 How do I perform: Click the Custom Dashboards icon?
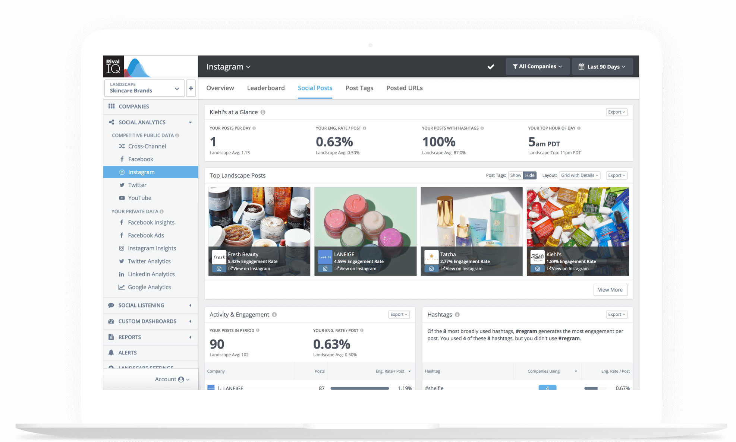[112, 321]
